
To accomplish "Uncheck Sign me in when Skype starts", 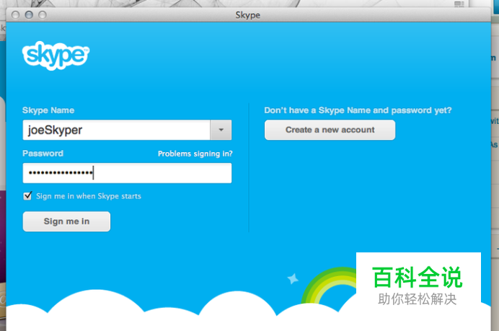I will click(x=27, y=195).
